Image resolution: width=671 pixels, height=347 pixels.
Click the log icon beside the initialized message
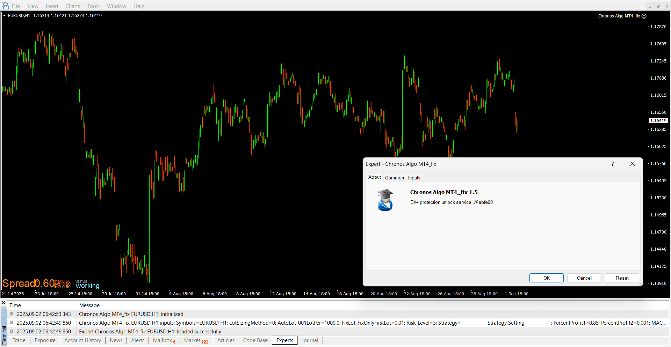pyautogui.click(x=12, y=314)
